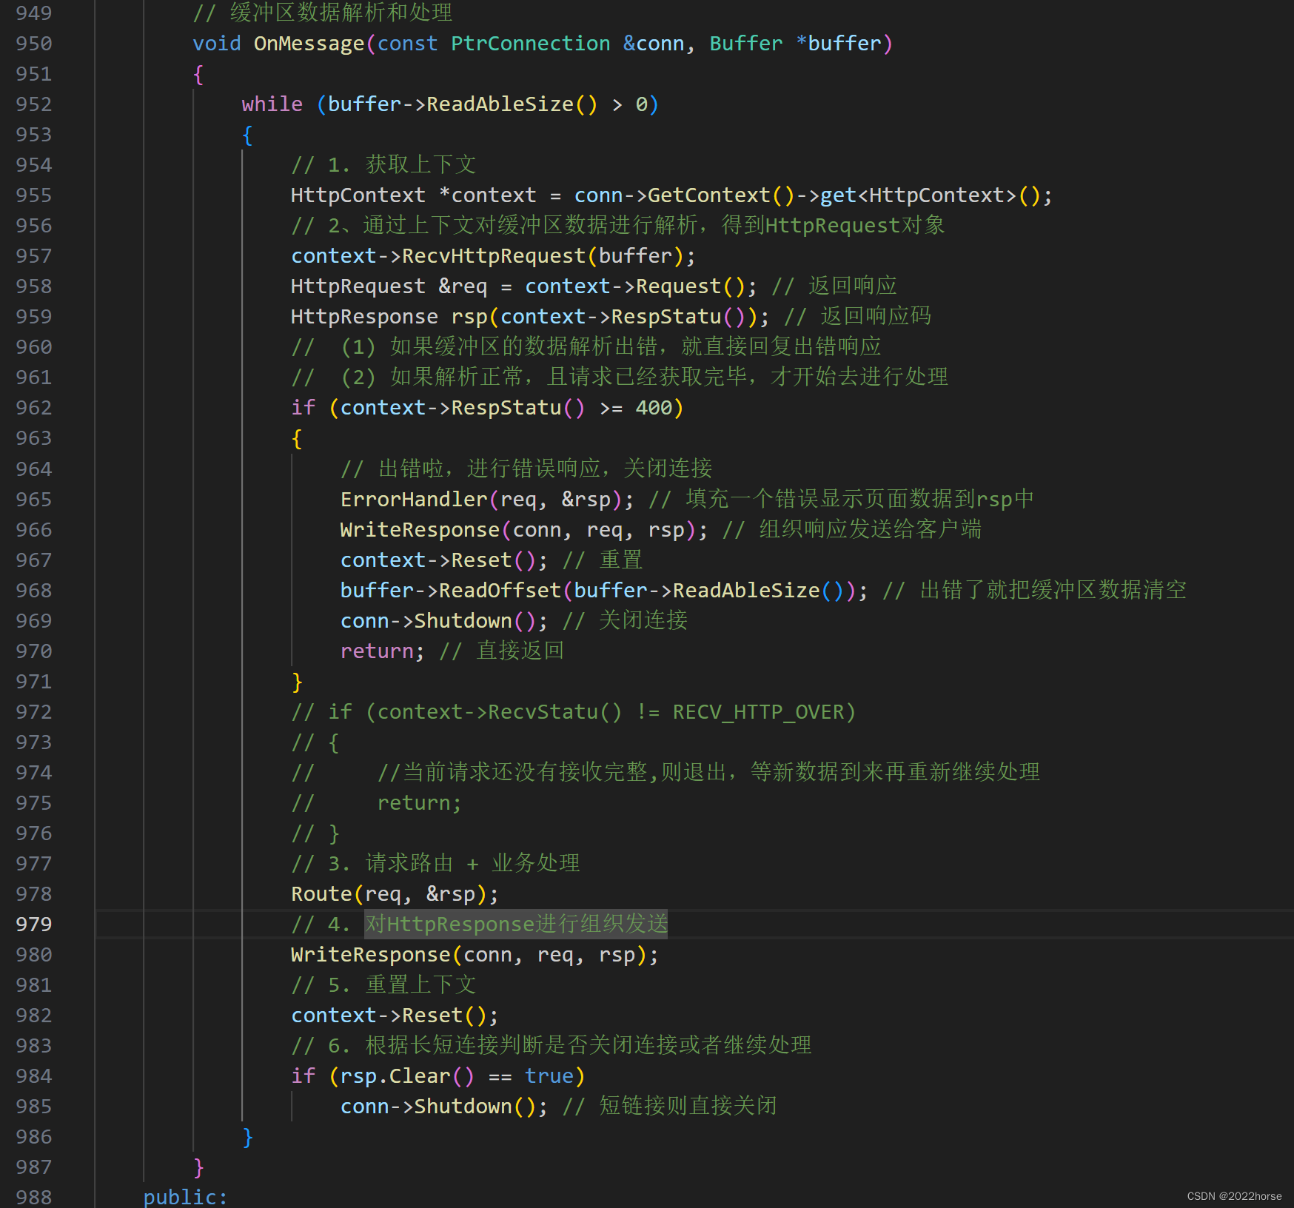Click the Buffer type in line 950
1294x1208 pixels.
tap(745, 44)
